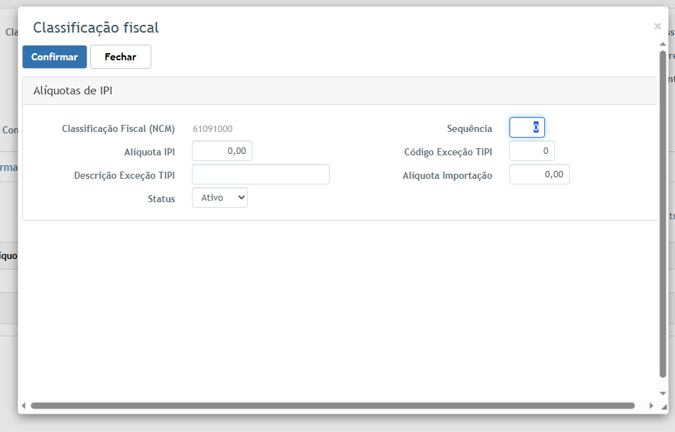Click the scroll up arrow icon
Viewport: 675px width, 432px height.
[663, 44]
